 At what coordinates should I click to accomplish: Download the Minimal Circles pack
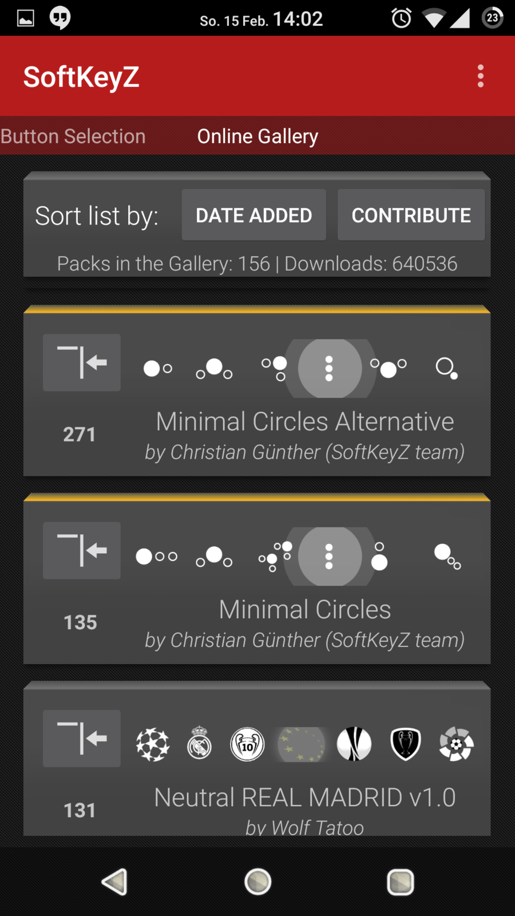82,551
